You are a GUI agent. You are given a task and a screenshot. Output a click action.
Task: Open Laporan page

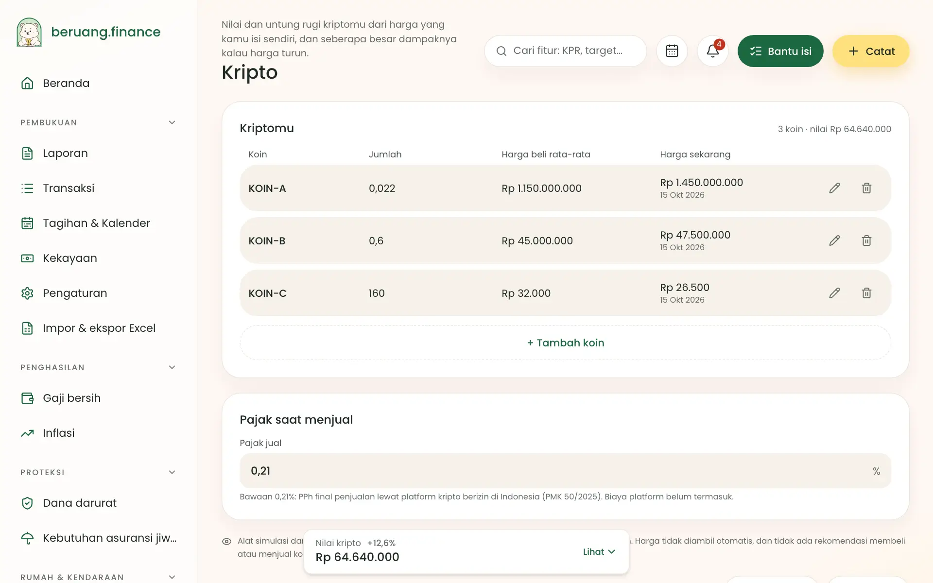[99, 153]
